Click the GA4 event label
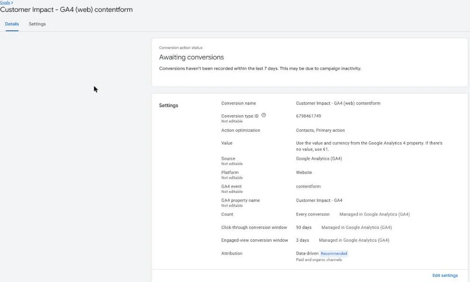 231,186
